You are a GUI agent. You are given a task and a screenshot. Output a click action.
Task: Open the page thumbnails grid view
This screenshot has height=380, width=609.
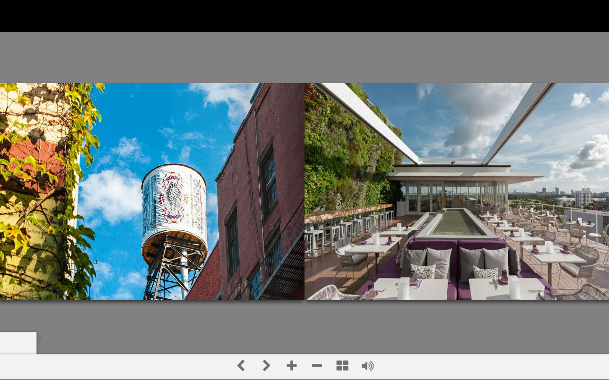point(342,365)
